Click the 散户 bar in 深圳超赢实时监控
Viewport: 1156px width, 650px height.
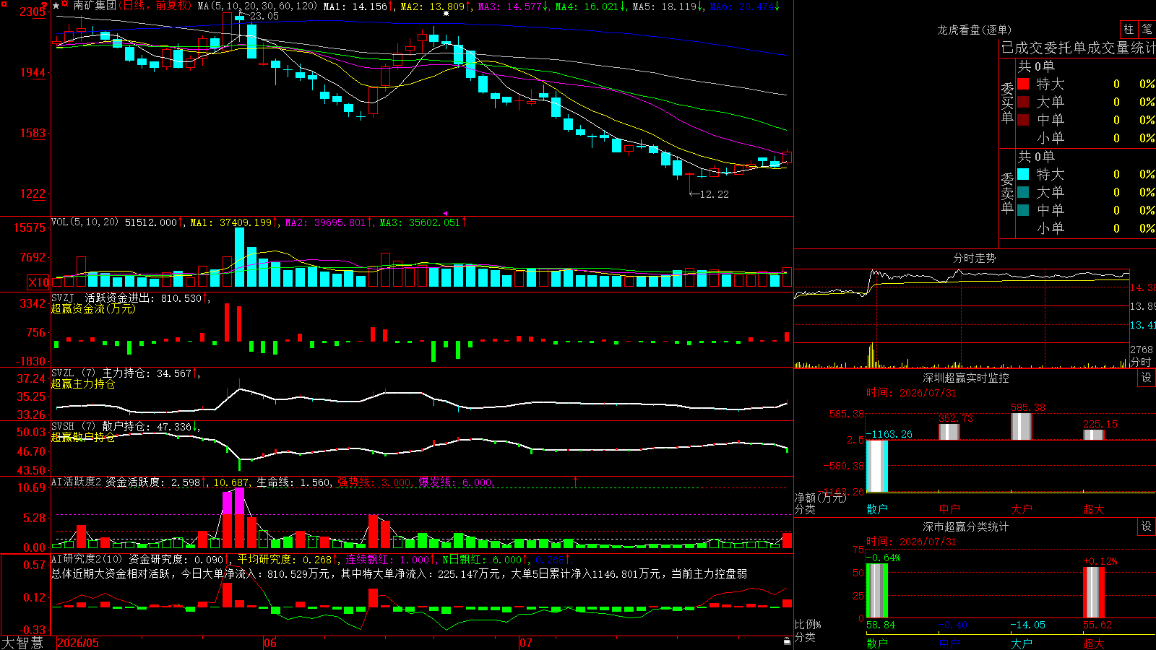point(877,466)
